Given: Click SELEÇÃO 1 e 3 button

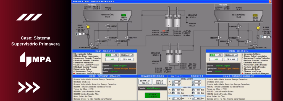Looking at the screenshot, I should click(127, 55).
